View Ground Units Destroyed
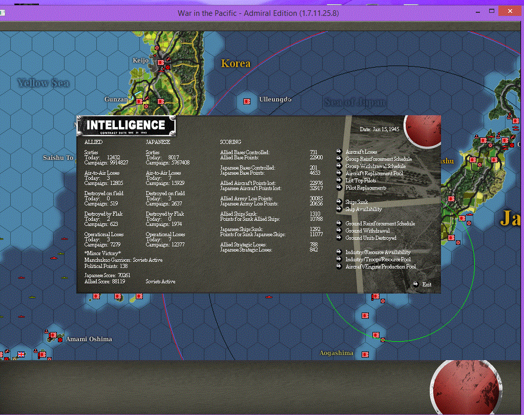This screenshot has height=415, width=524. [371, 238]
